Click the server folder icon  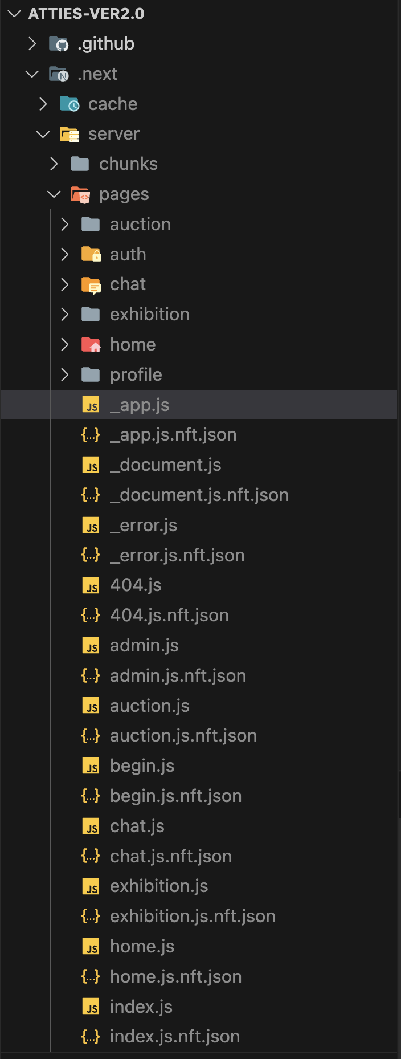click(69, 134)
